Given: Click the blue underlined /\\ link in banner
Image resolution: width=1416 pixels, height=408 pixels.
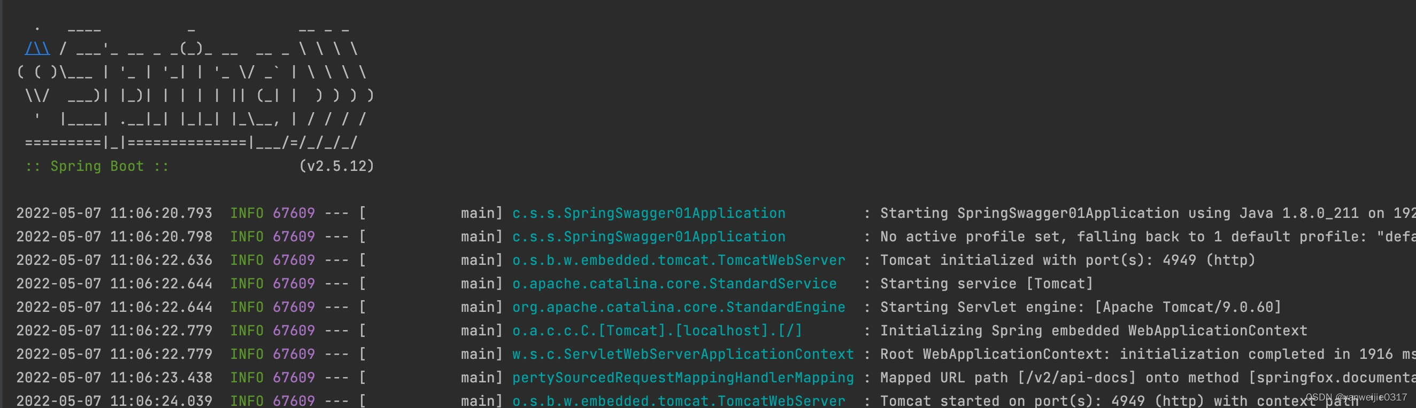Looking at the screenshot, I should [37, 48].
